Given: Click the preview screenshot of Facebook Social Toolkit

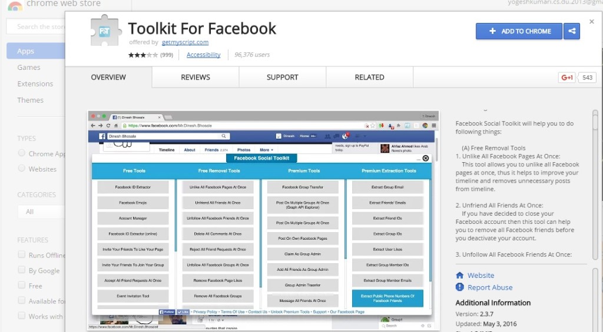Looking at the screenshot, I should 263,220.
